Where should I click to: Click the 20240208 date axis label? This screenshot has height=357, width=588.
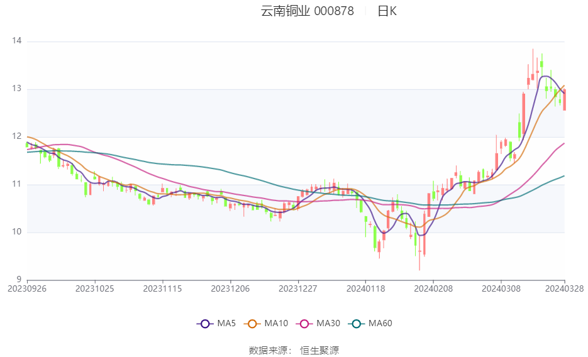pyautogui.click(x=433, y=289)
